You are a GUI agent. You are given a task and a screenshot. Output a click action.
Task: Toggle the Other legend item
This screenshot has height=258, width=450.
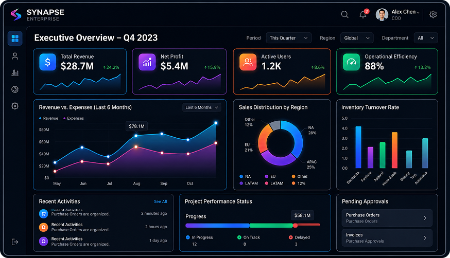point(300,176)
